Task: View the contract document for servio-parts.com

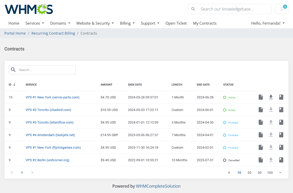Action: [x=261, y=97]
